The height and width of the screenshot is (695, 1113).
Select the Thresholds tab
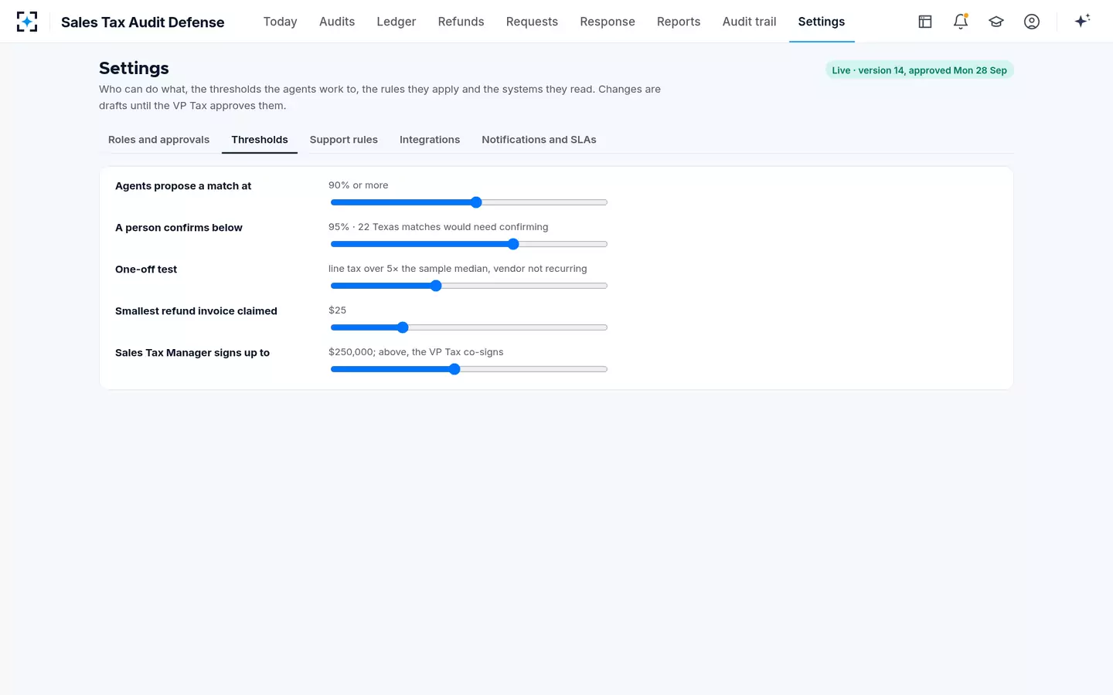click(260, 140)
